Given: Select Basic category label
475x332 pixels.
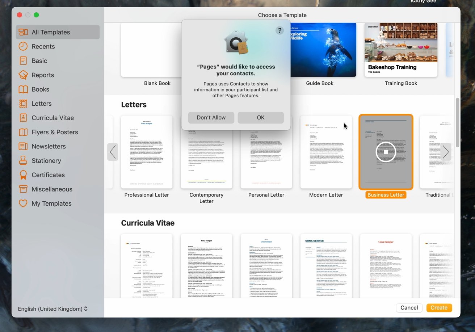Looking at the screenshot, I should pos(39,61).
